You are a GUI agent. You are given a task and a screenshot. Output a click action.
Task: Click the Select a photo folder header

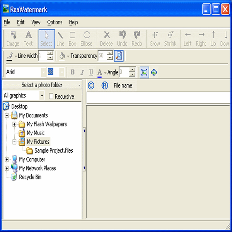pyautogui.click(x=42, y=85)
